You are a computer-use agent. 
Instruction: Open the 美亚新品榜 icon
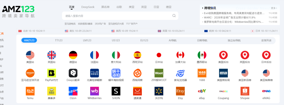click(x=245, y=73)
